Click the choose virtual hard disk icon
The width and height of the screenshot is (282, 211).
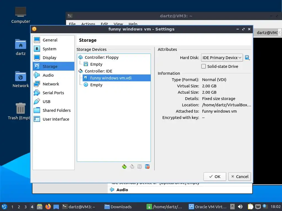click(248, 58)
